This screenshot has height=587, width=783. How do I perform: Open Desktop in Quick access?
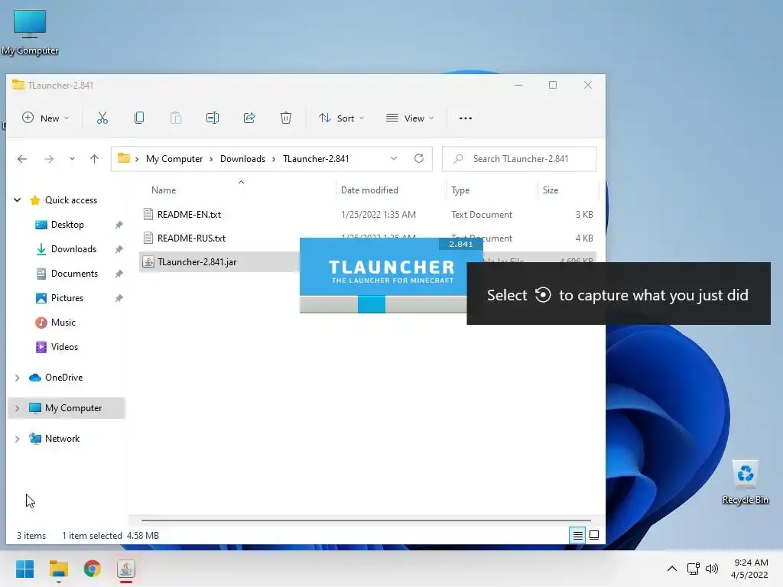[x=67, y=225]
